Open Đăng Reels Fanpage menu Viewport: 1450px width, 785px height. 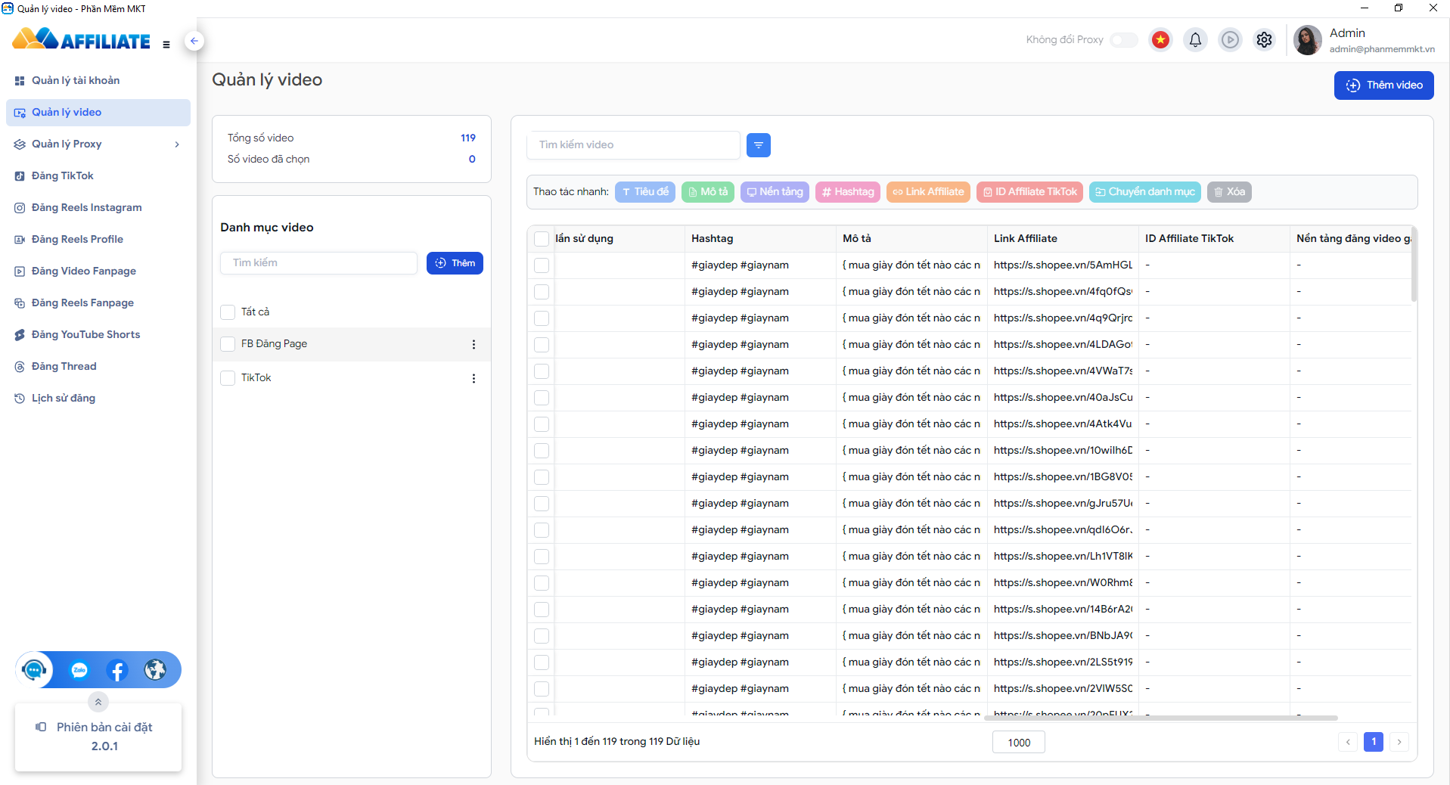click(98, 303)
